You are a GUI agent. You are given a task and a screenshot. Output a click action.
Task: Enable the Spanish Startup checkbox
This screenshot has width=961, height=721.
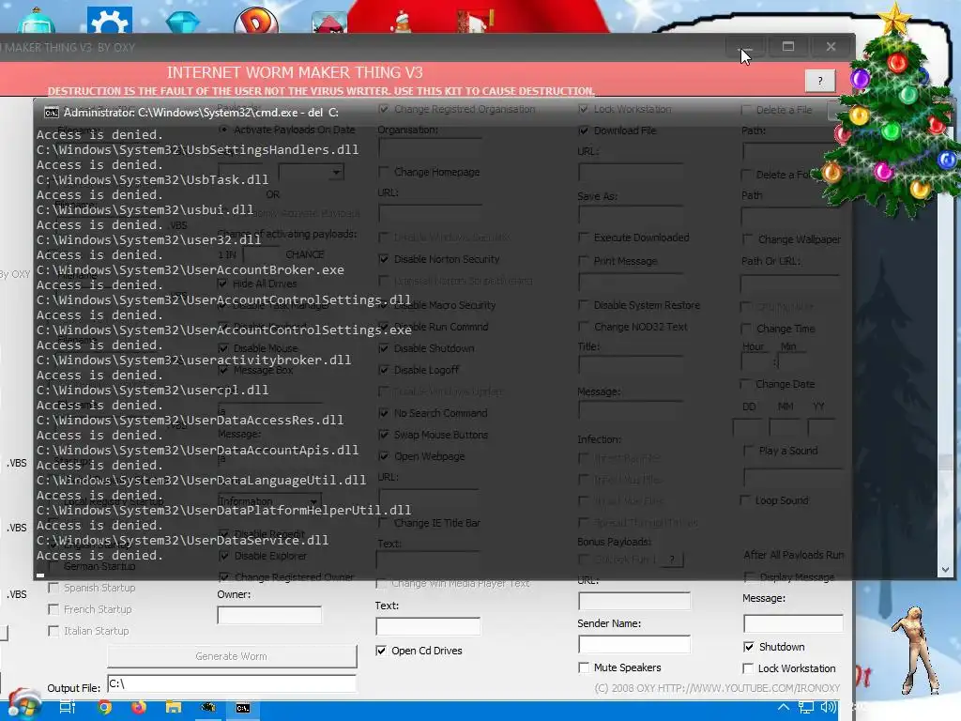(x=53, y=588)
